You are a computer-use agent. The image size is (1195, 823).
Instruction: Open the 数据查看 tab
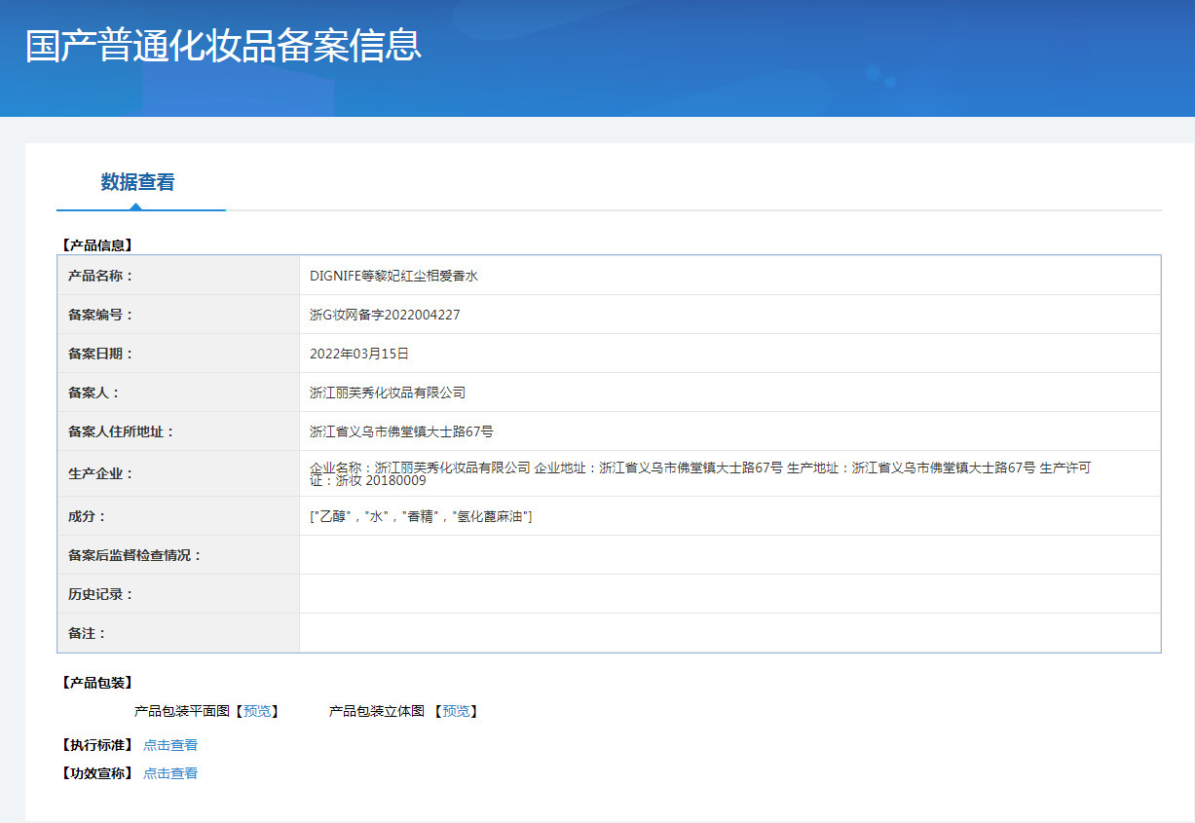(x=137, y=182)
